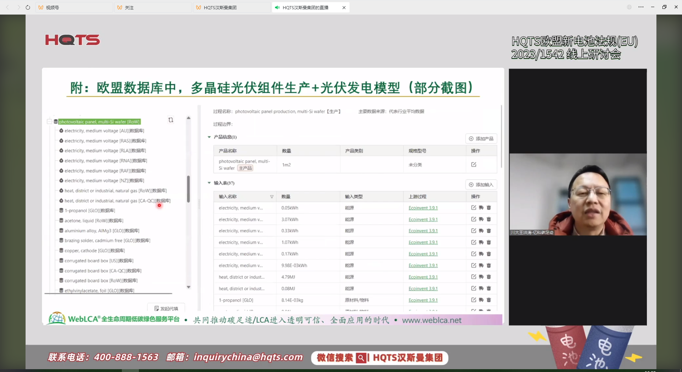The width and height of the screenshot is (682, 372).
Task: Select heat, district or industrial, natural gas [RoW]
Action: (x=113, y=191)
